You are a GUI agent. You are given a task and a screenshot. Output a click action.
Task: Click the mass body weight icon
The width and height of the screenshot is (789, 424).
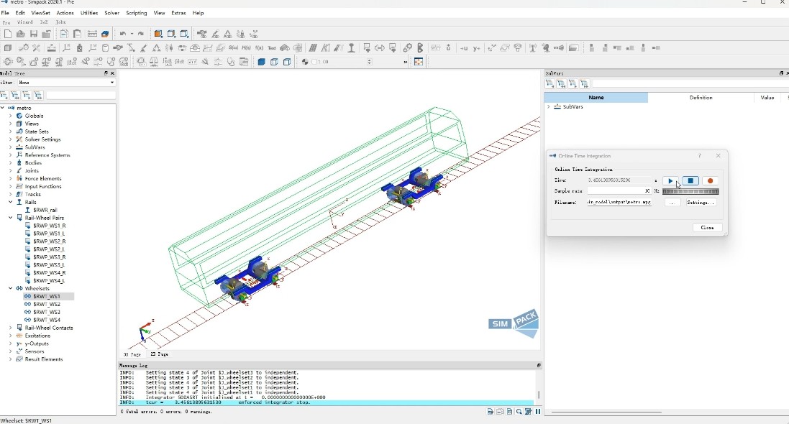pos(80,47)
